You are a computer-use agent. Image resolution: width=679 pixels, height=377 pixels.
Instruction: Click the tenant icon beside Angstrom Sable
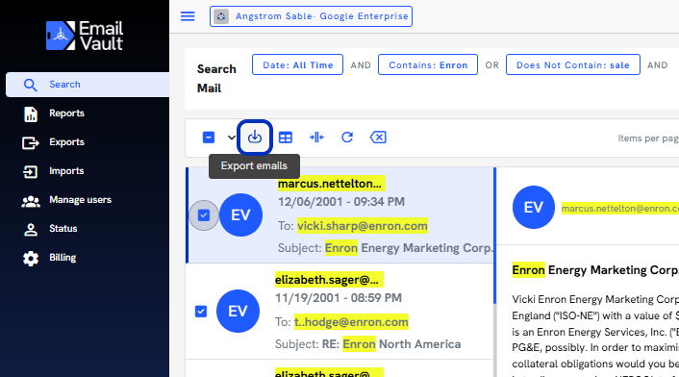[x=221, y=16]
